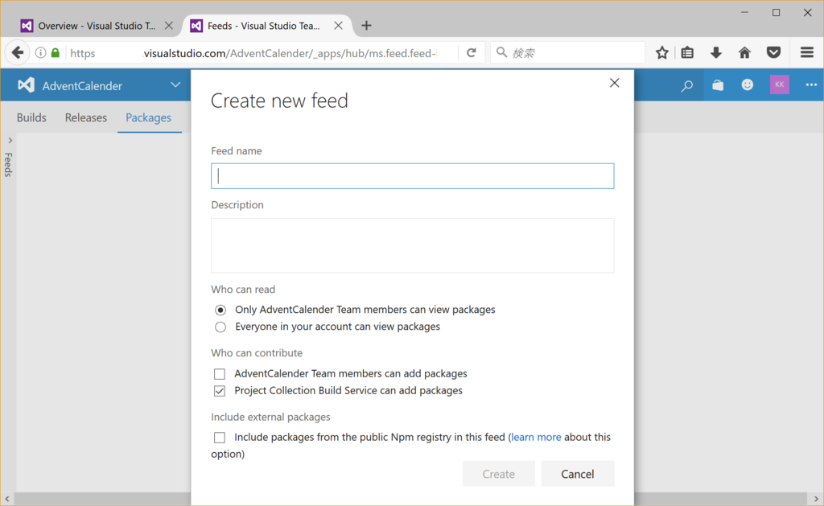Check AdventCalender Team members can add packages
This screenshot has height=506, width=824.
coord(220,373)
